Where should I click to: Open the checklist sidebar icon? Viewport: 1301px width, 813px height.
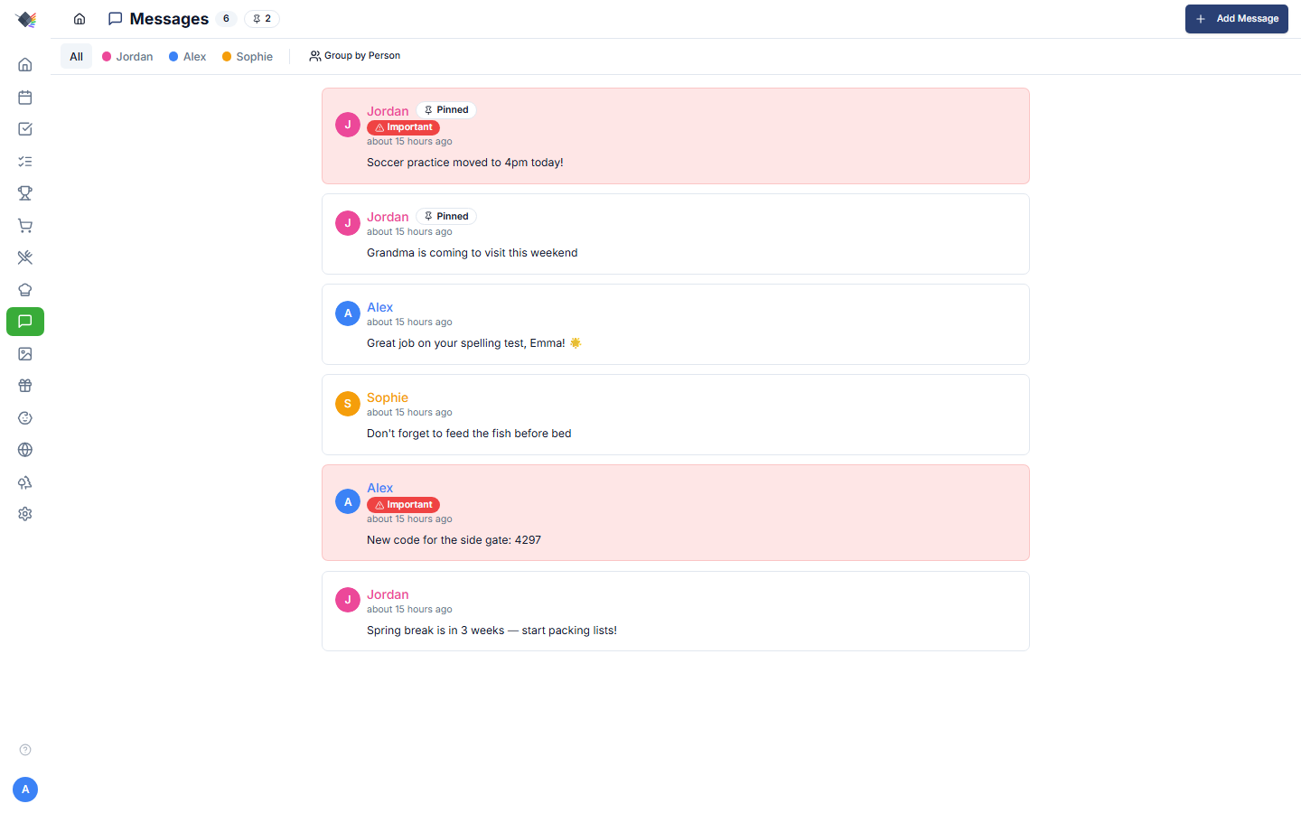pyautogui.click(x=25, y=162)
